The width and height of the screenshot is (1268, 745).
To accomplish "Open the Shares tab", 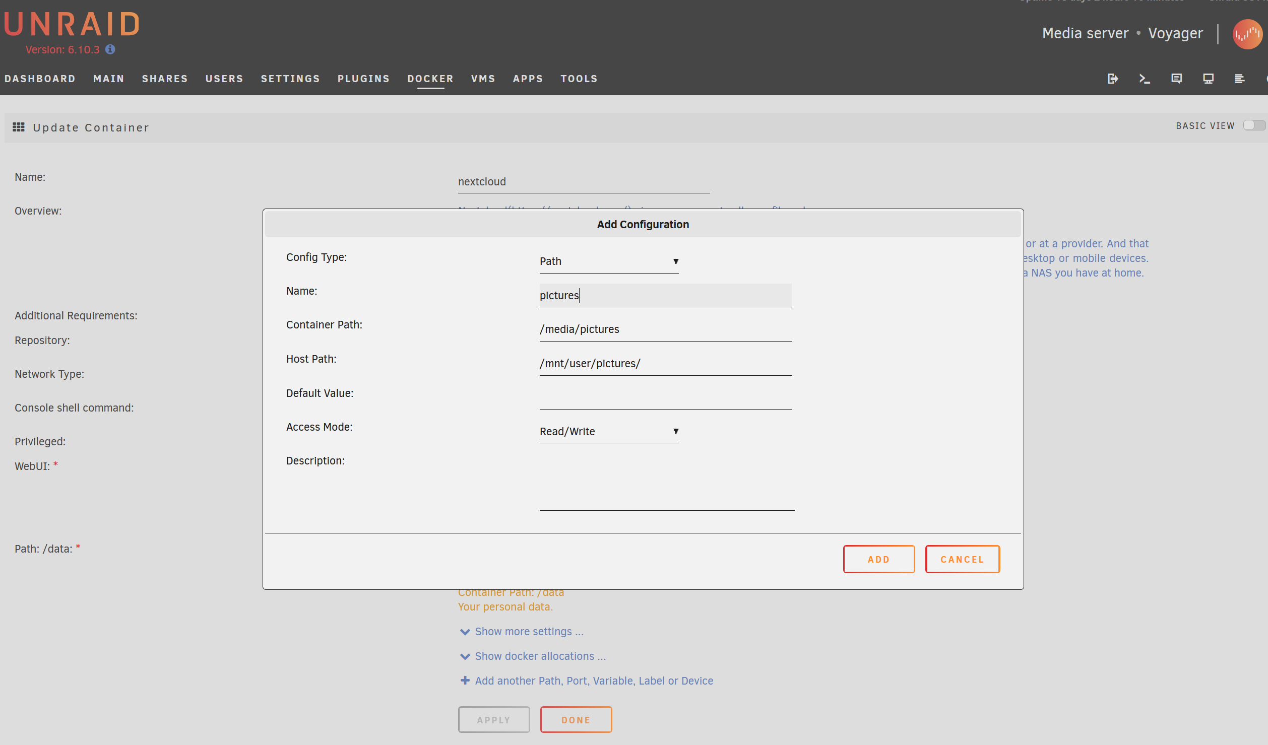I will [x=165, y=79].
